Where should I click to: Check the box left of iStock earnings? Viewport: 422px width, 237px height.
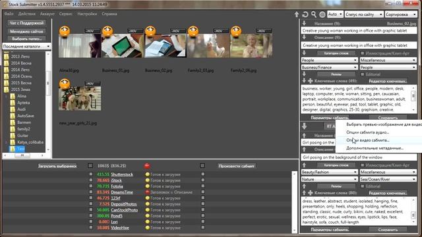(91, 180)
